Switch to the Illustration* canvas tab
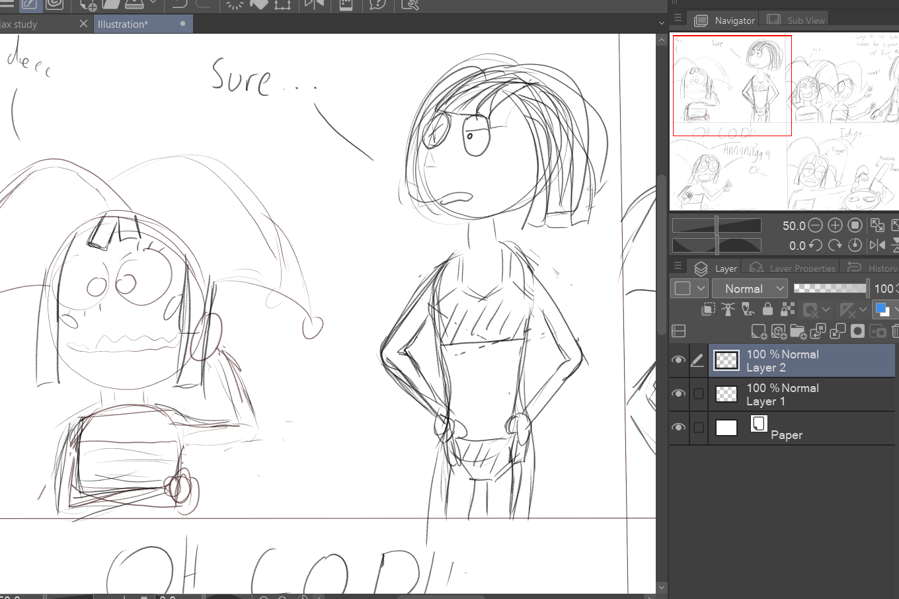 (143, 24)
